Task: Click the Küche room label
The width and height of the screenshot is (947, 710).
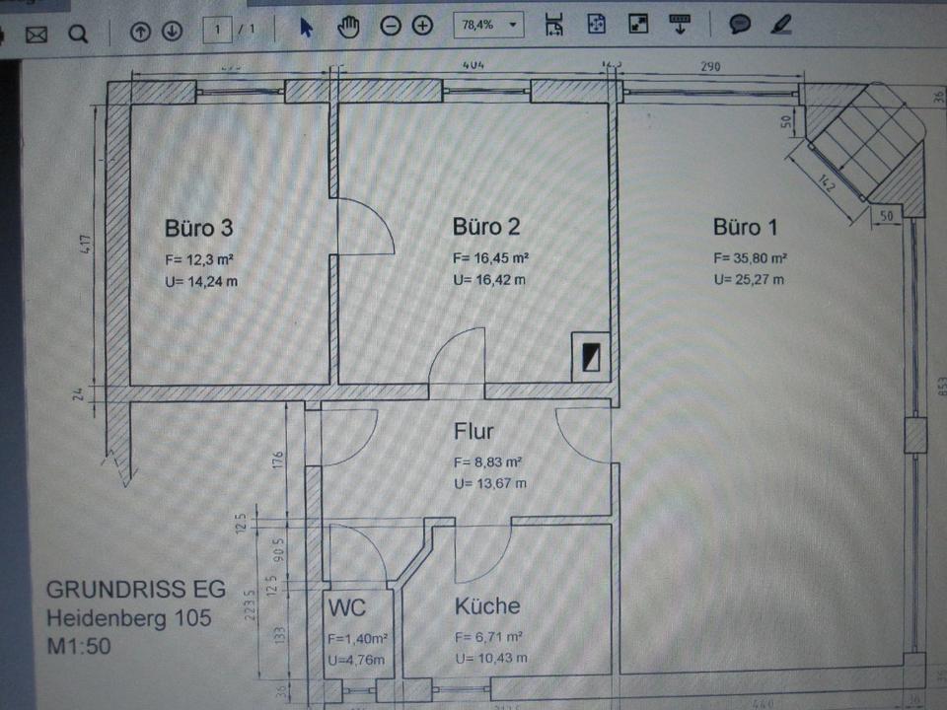Action: (x=486, y=605)
